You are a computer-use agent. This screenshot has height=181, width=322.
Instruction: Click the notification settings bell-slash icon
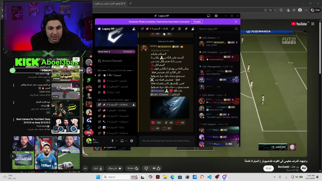point(179,29)
